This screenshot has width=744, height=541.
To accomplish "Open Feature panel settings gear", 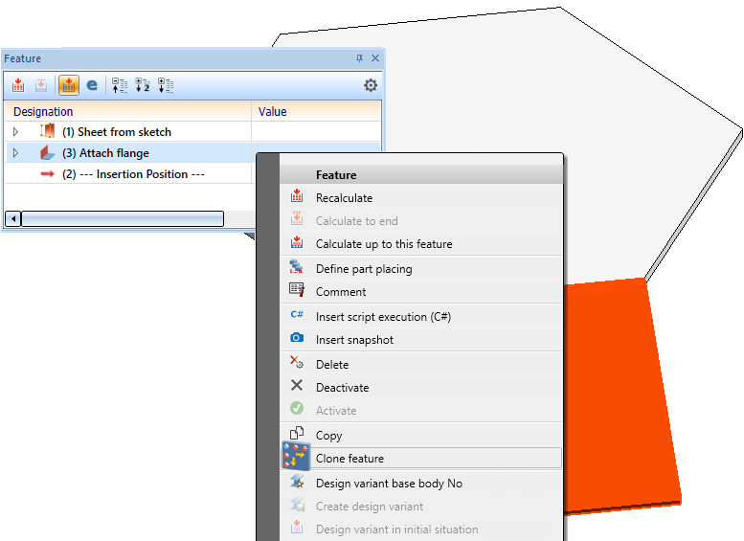I will point(371,85).
